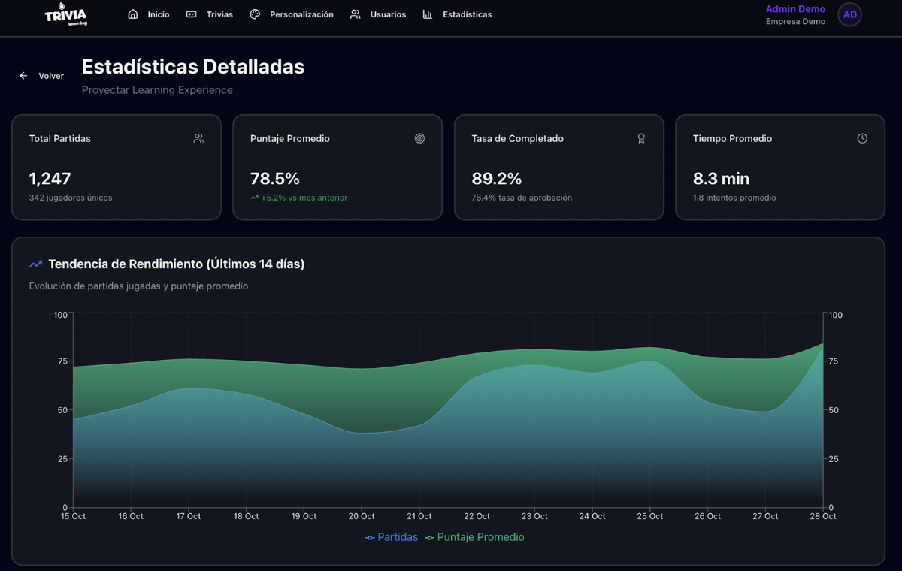
Task: Click the Trivia Learning logo
Action: [x=65, y=15]
